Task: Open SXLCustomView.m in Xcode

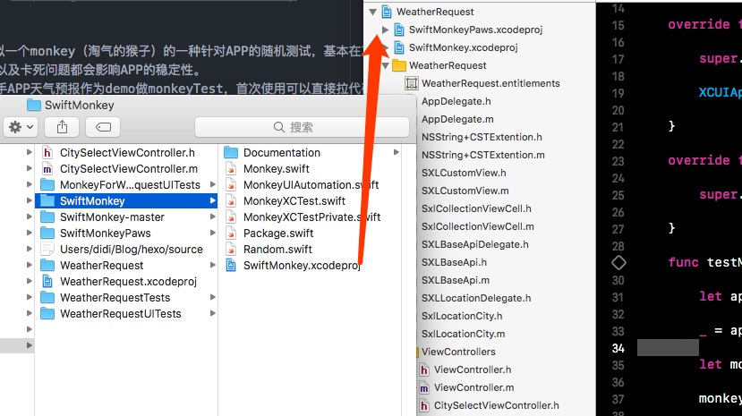Action: [465, 191]
